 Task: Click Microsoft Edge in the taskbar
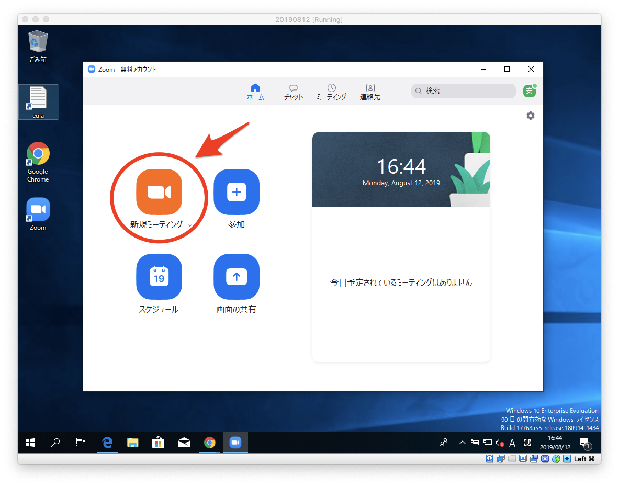[107, 443]
